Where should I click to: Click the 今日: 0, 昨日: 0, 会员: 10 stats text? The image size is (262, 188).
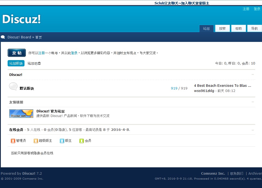(235, 63)
